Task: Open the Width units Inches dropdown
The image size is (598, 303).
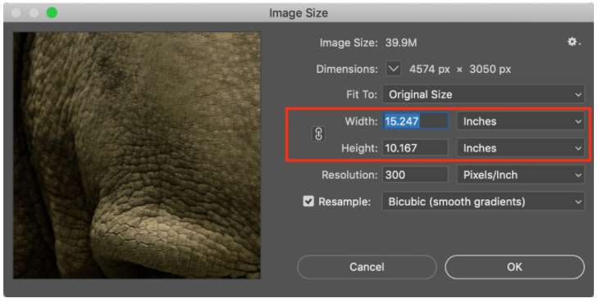Action: click(521, 121)
